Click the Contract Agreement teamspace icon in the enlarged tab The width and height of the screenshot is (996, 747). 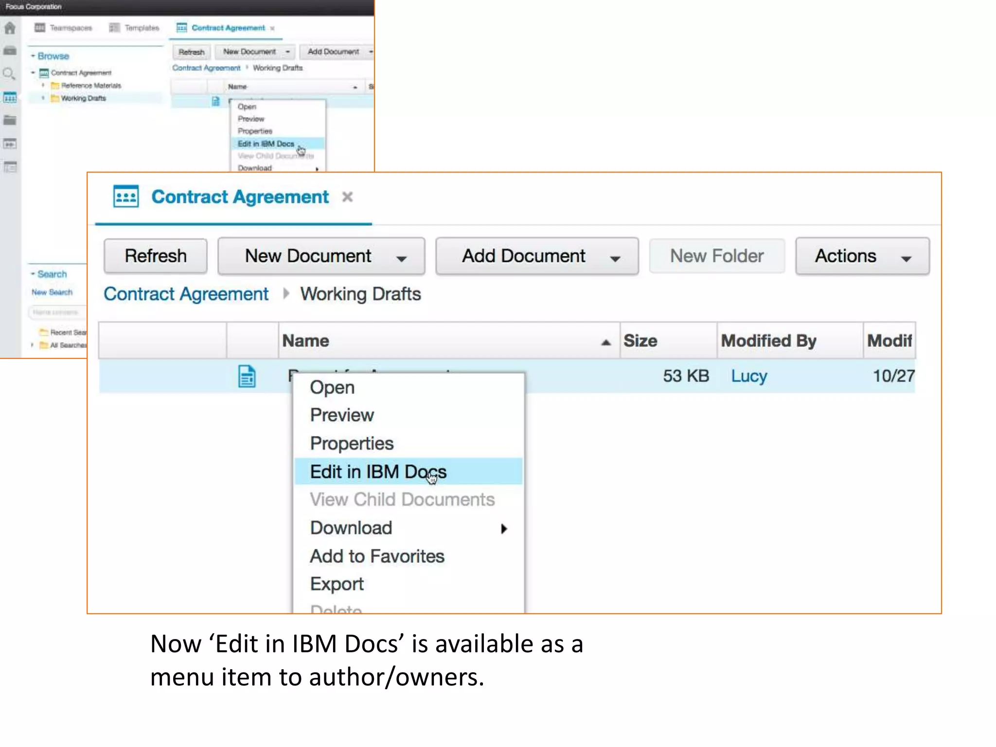(126, 196)
